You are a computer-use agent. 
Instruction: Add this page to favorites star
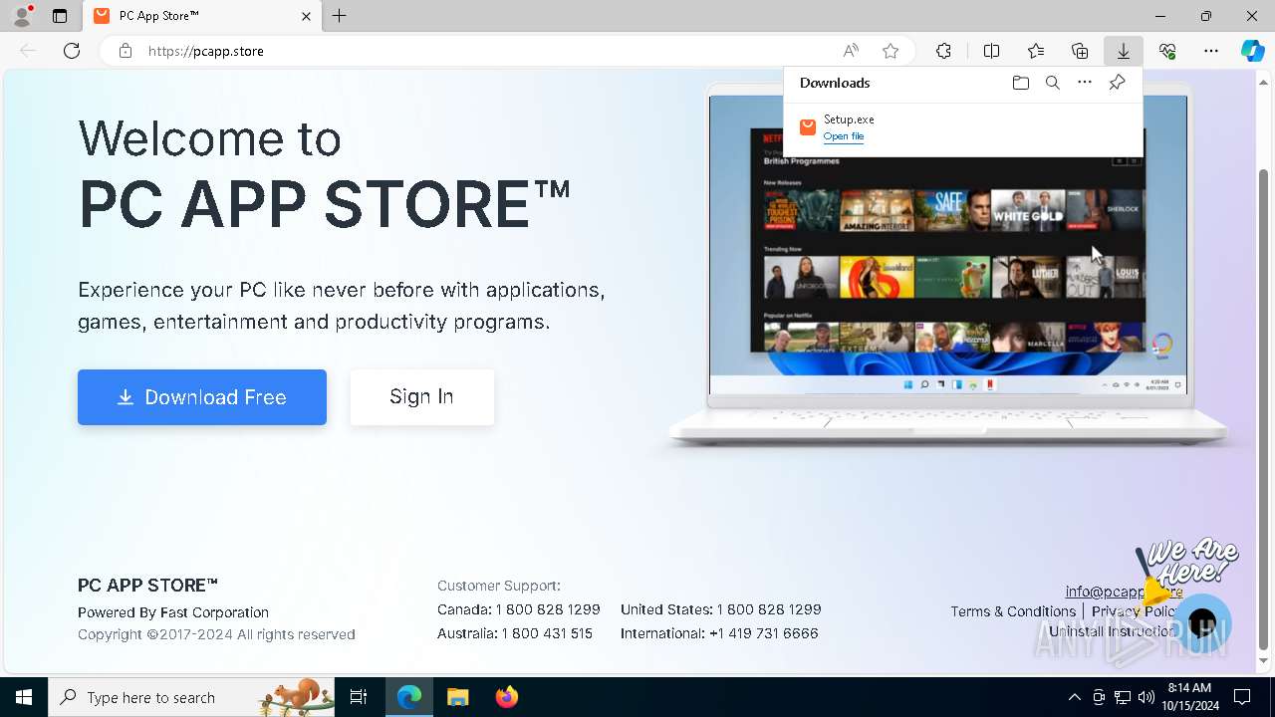891,51
